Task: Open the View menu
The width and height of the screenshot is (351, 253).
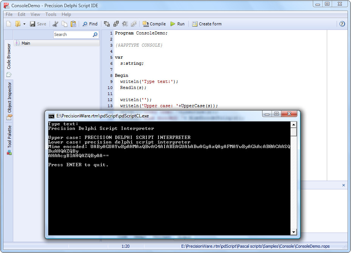Action: (36, 14)
